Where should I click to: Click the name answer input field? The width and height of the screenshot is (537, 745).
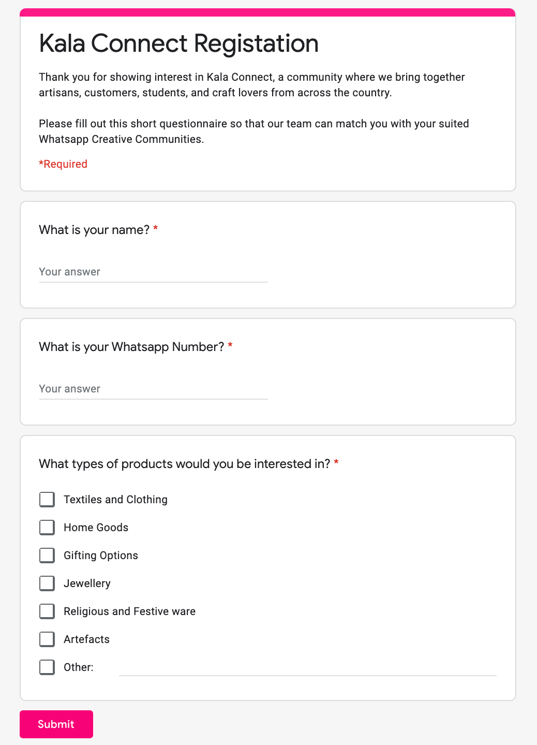point(153,272)
